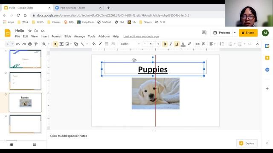Open the Format menu

point(56,36)
